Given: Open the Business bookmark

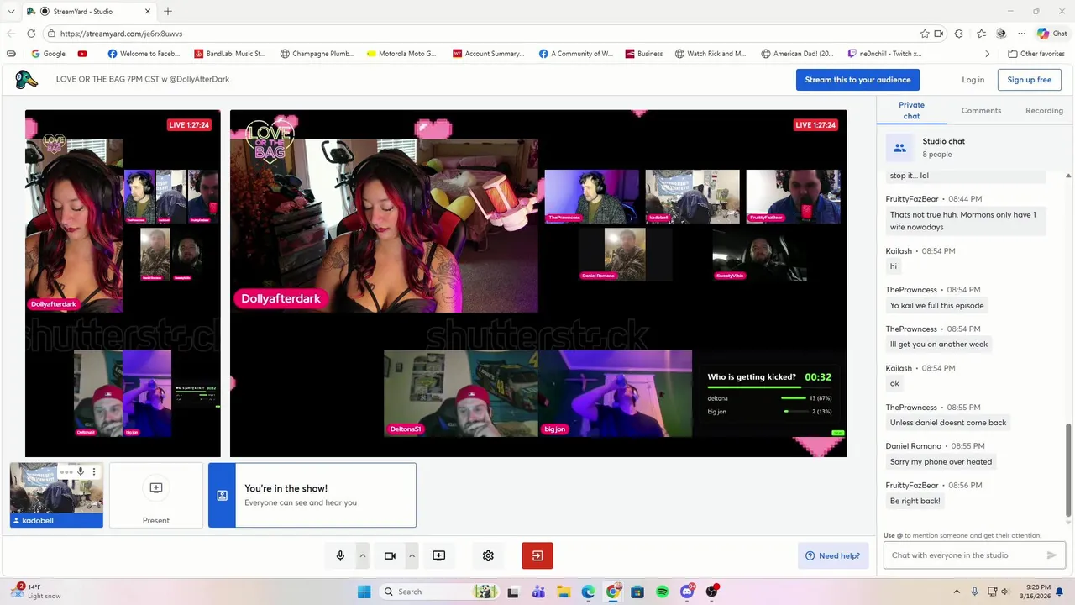Looking at the screenshot, I should point(644,54).
